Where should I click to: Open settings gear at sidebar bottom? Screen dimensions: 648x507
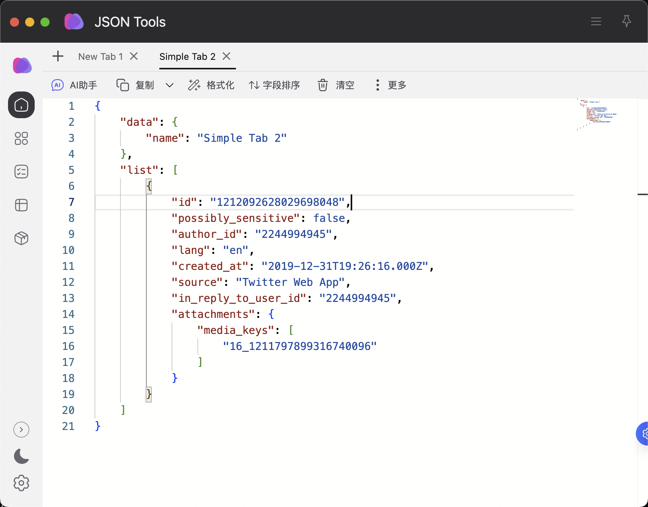(x=21, y=483)
